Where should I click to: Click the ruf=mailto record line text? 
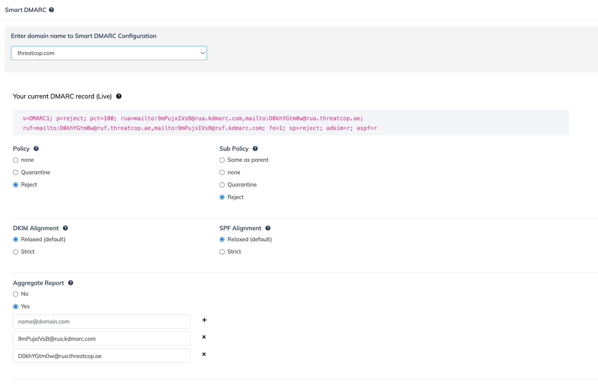click(200, 128)
